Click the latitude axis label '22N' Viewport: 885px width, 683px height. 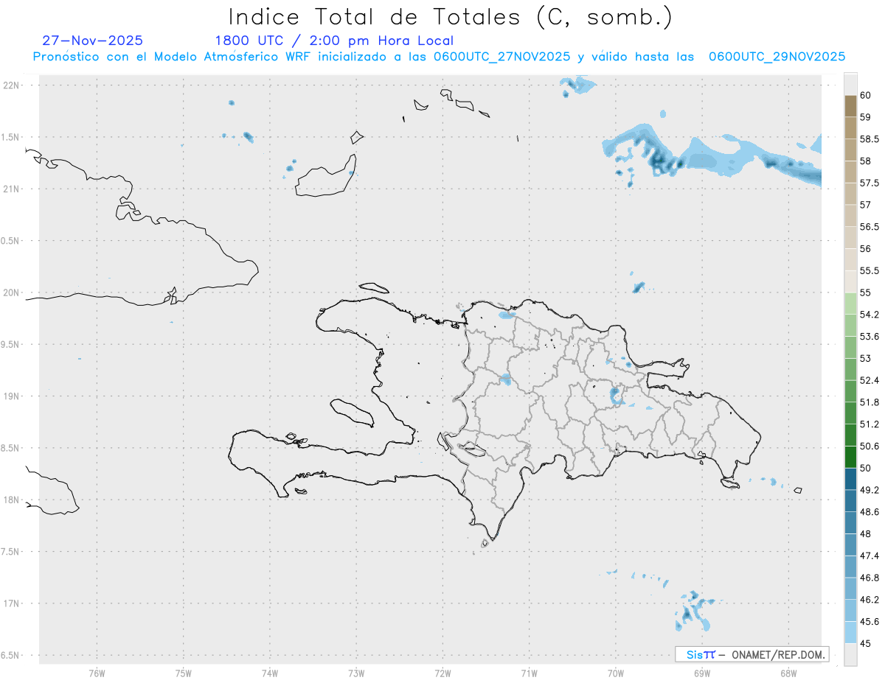pyautogui.click(x=11, y=85)
